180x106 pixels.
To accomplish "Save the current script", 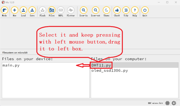I will click(x=32, y=11).
